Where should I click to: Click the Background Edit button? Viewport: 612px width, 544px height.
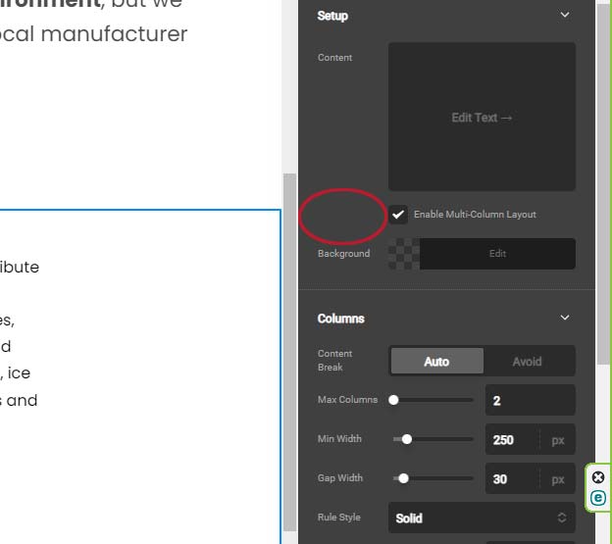point(497,254)
